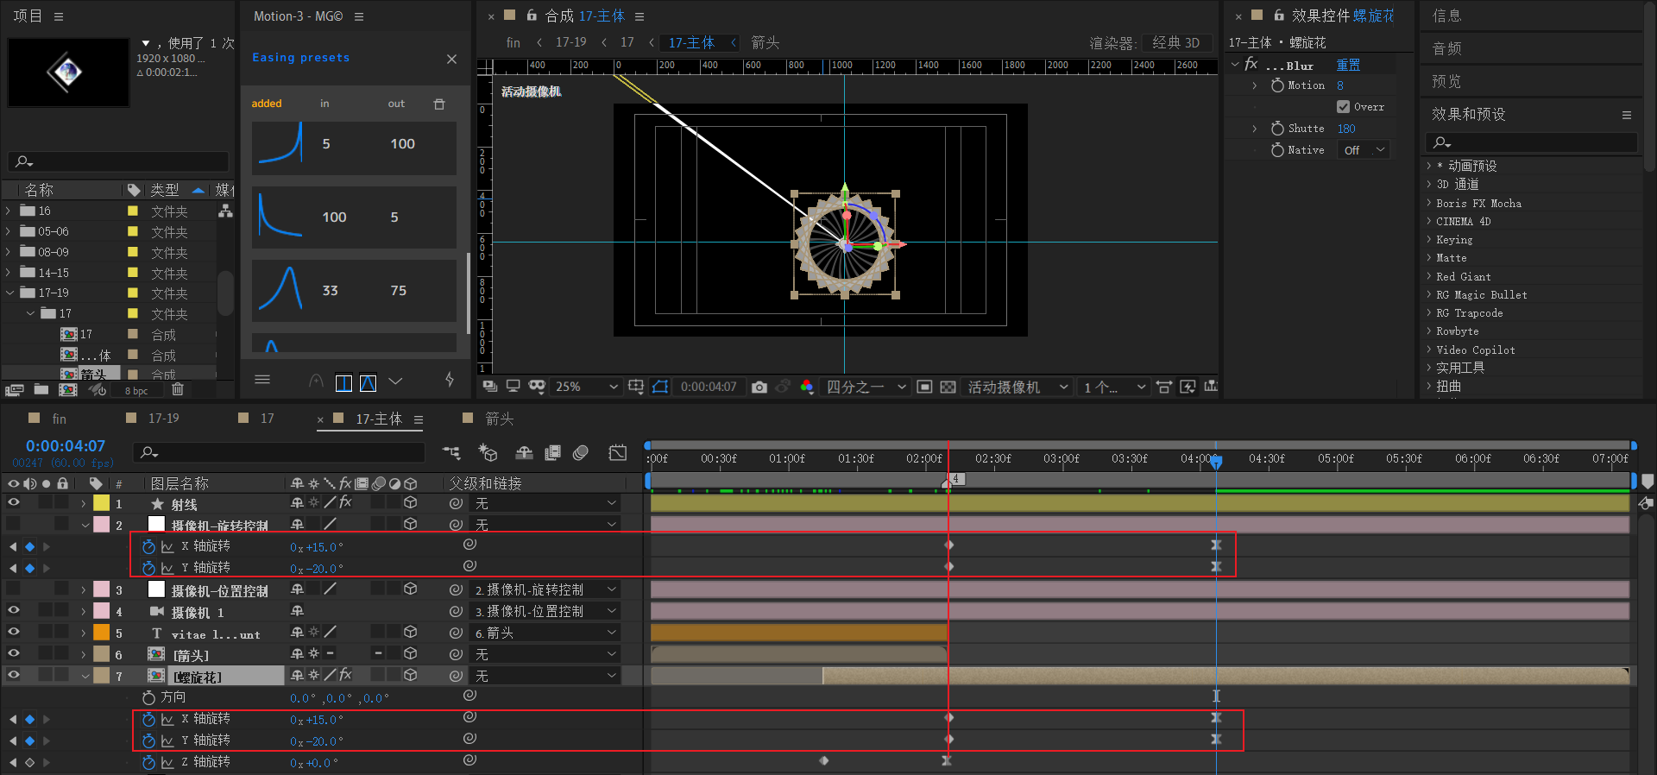Viewport: 1657px width, 775px height.
Task: Open the Graph Editor icon in timeline
Action: [618, 452]
